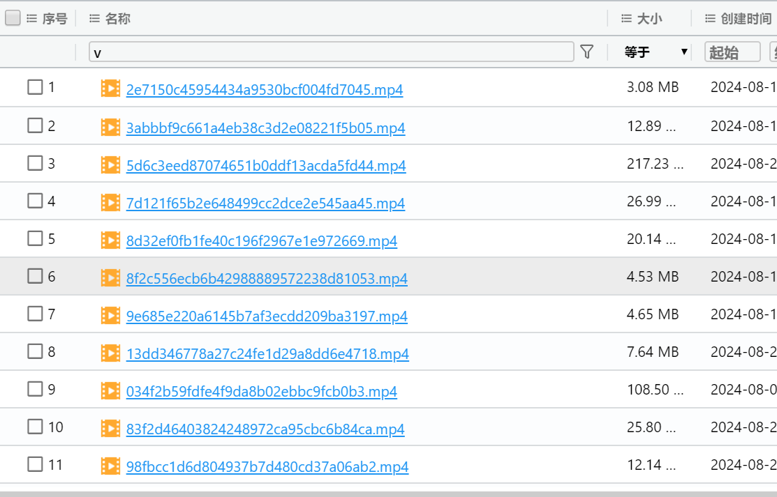This screenshot has height=497, width=777.
Task: Check the box for row 6
Action: pos(35,276)
